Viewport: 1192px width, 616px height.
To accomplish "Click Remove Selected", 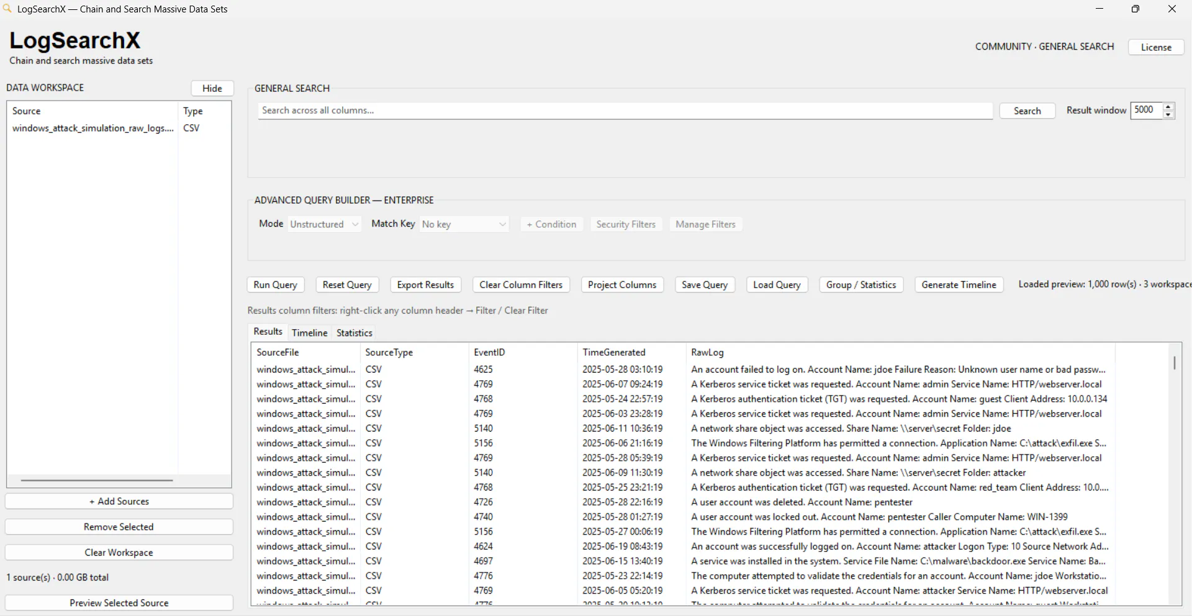I will pyautogui.click(x=119, y=527).
